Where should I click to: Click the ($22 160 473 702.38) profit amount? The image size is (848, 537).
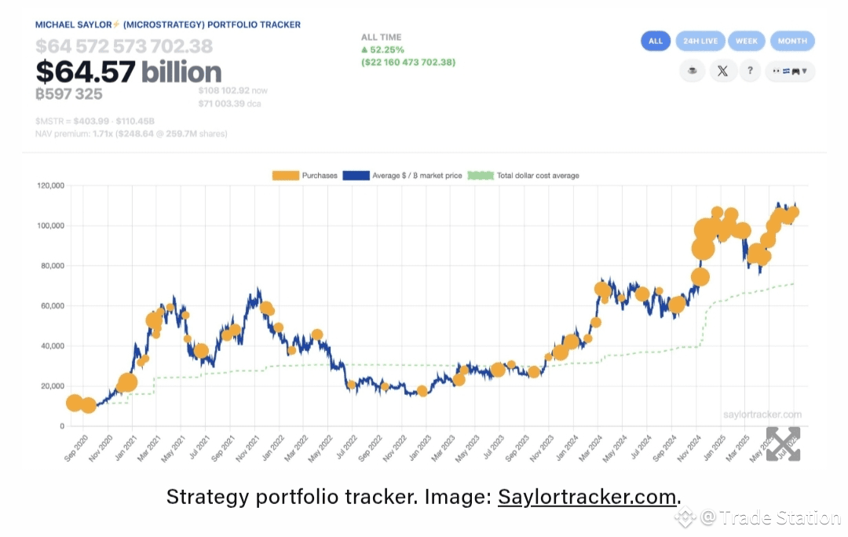coord(408,62)
